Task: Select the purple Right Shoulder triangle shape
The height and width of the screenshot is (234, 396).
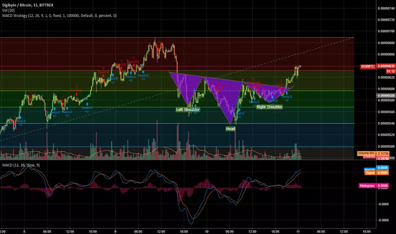Action: pyautogui.click(x=268, y=91)
